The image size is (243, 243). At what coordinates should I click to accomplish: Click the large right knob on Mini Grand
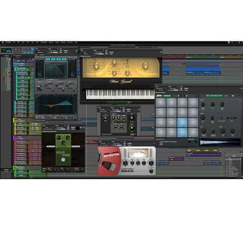coord(145,66)
